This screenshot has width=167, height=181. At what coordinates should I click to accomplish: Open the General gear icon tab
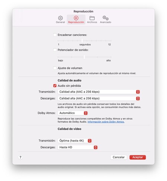pos(60,18)
